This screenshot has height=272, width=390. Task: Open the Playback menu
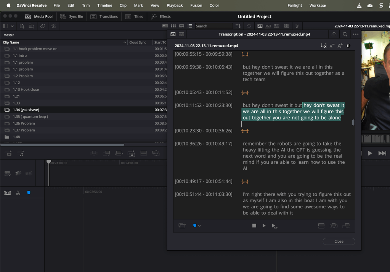point(175,5)
